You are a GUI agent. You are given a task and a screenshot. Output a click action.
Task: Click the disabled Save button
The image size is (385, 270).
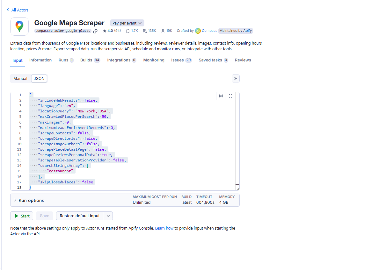tap(45, 216)
